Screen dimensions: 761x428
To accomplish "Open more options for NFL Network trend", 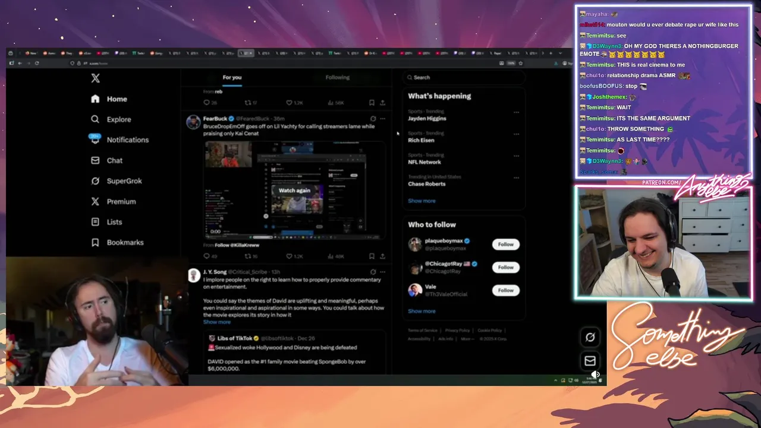I will pyautogui.click(x=516, y=156).
